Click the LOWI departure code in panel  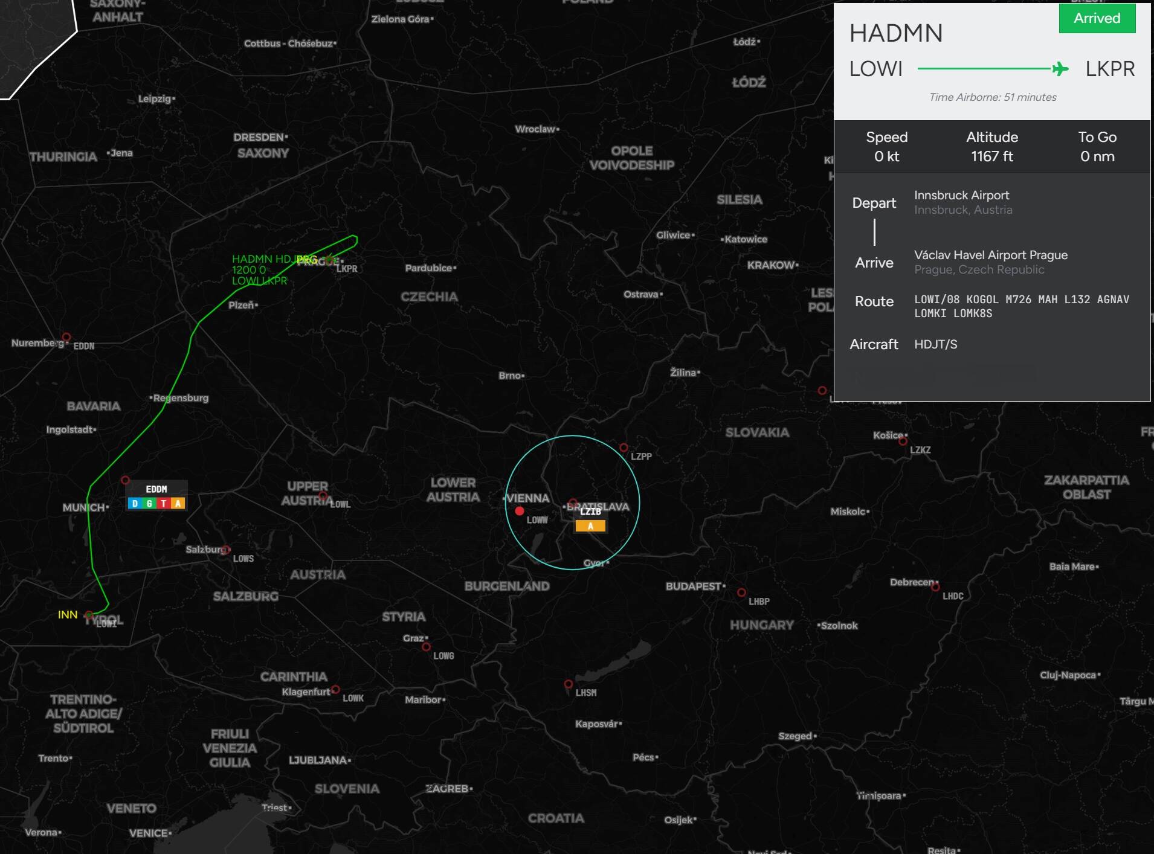876,69
